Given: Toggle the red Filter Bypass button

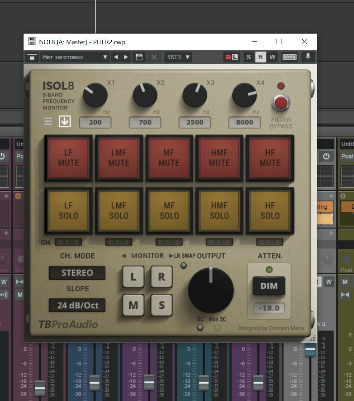Looking at the screenshot, I should point(281,103).
